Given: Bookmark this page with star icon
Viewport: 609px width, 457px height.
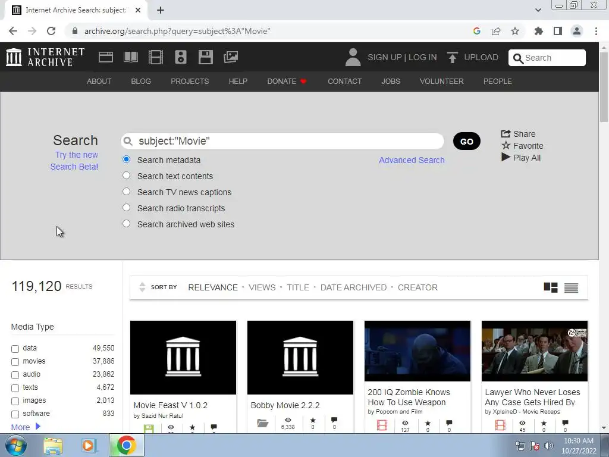Looking at the screenshot, I should pyautogui.click(x=515, y=31).
